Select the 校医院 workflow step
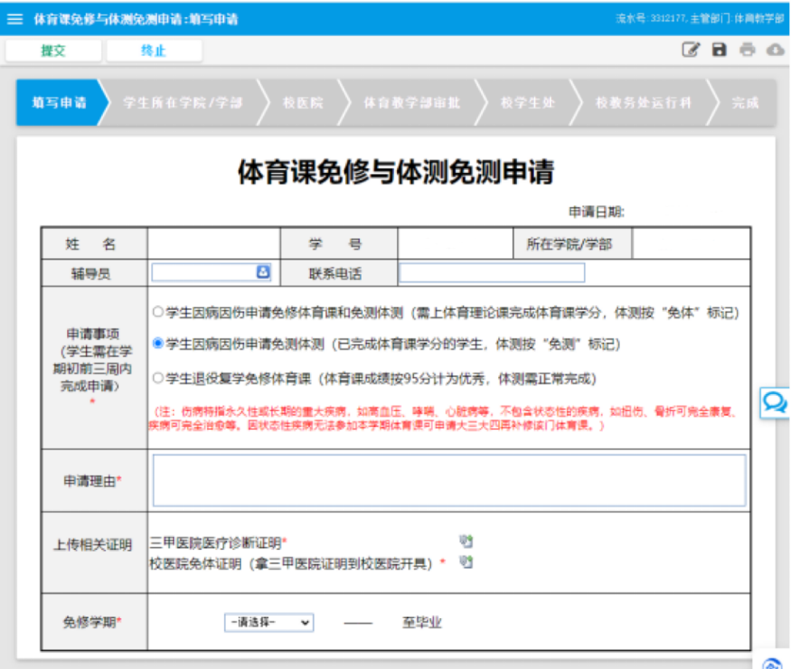 click(302, 103)
